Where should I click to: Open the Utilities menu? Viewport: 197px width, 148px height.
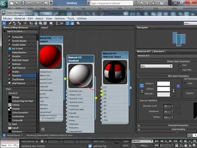(x=82, y=18)
